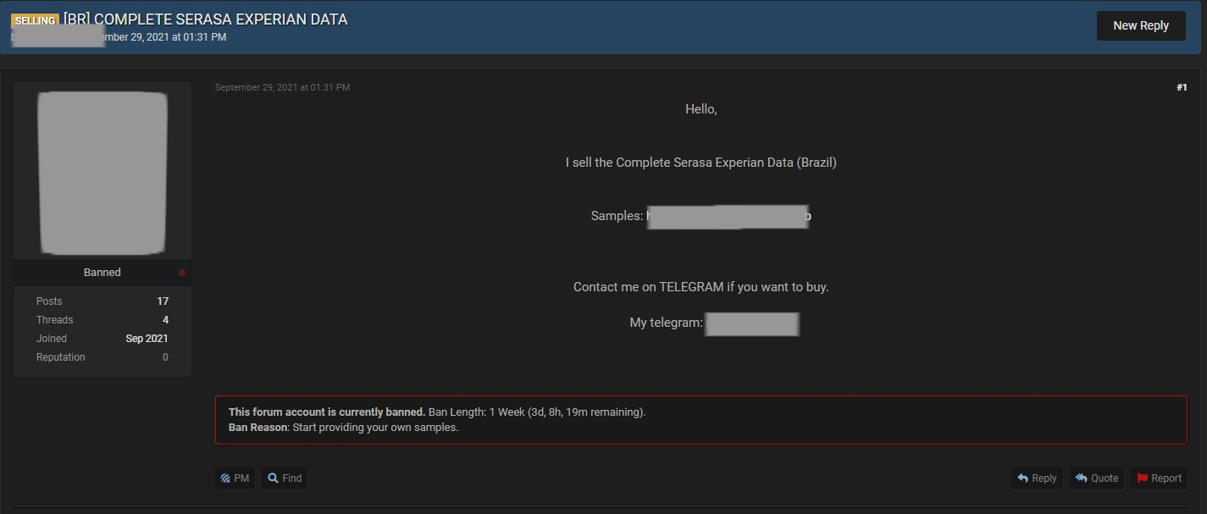Click the 'I sell the Complete Serasa' line
Viewport: 1207px width, 514px height.
[700, 163]
